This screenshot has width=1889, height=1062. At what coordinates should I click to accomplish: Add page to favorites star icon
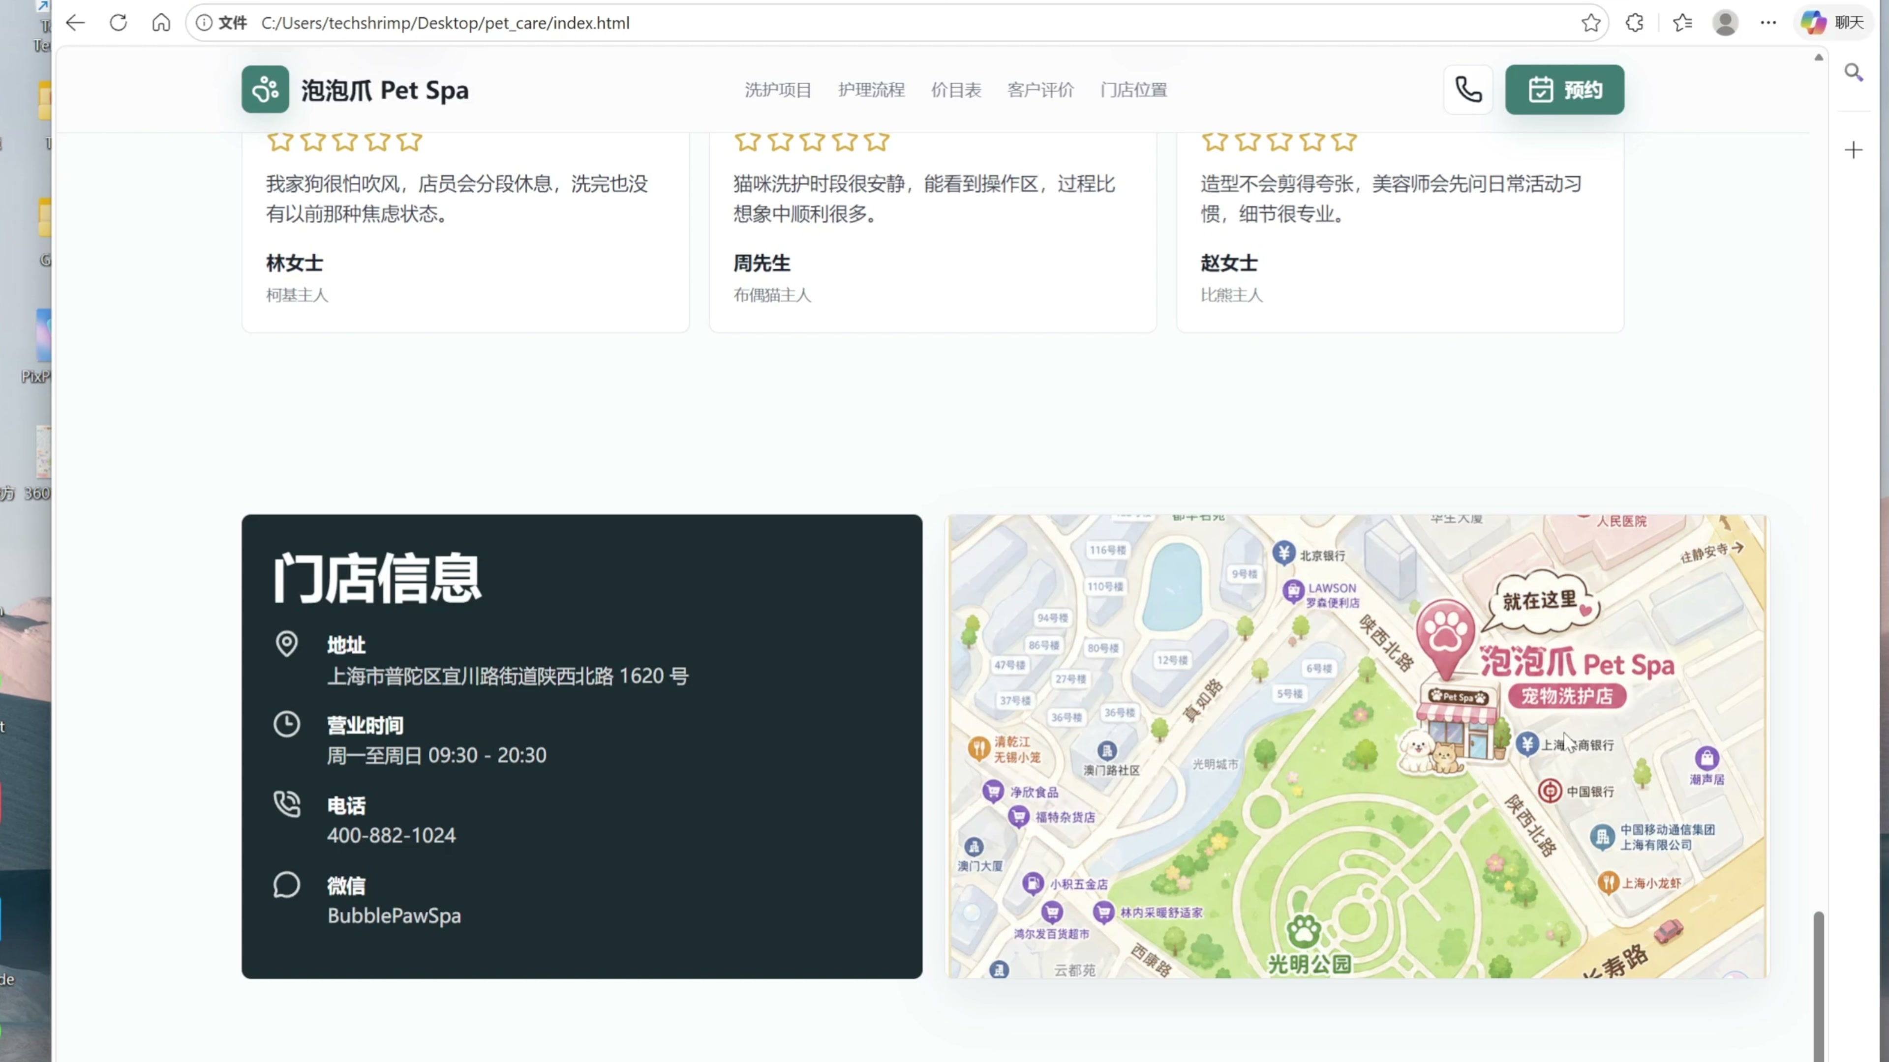click(x=1590, y=23)
